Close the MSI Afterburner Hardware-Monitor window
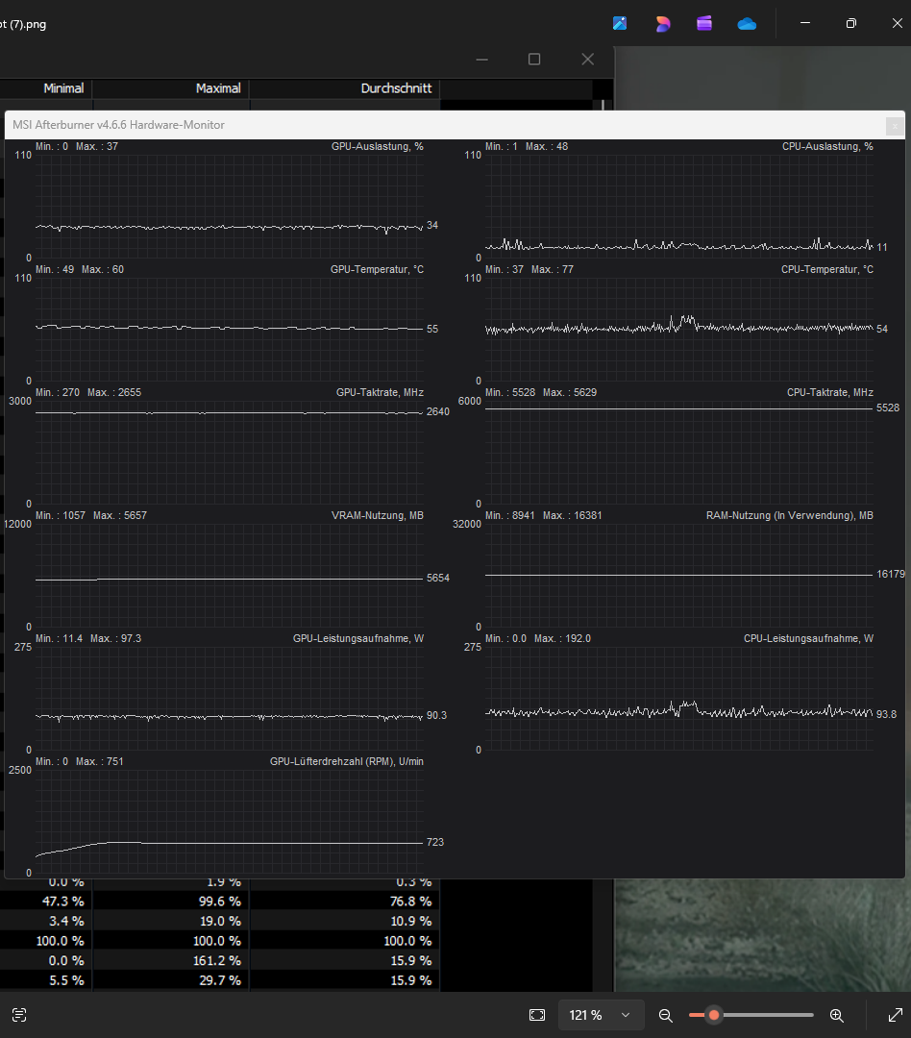Viewport: 911px width, 1038px height. (x=894, y=126)
